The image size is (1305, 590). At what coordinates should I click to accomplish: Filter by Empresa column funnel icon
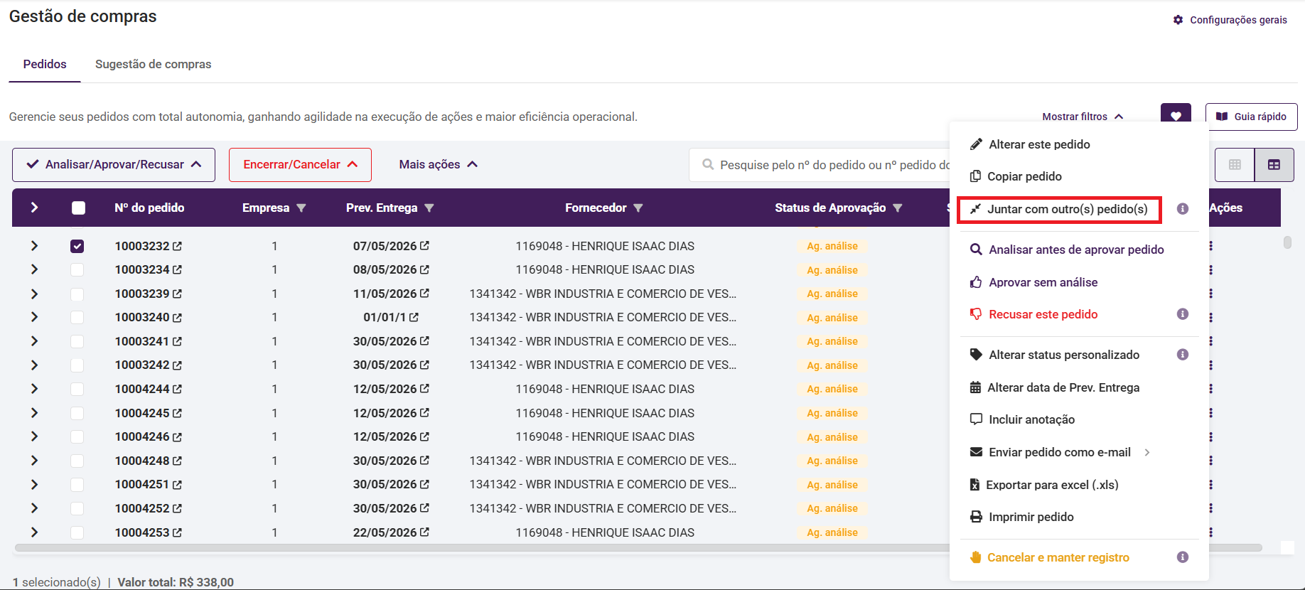(301, 208)
